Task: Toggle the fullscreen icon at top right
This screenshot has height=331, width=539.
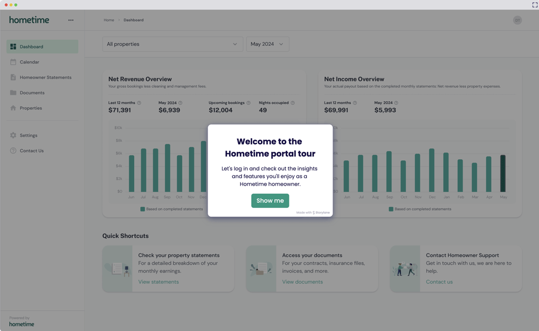Action: coord(535,5)
